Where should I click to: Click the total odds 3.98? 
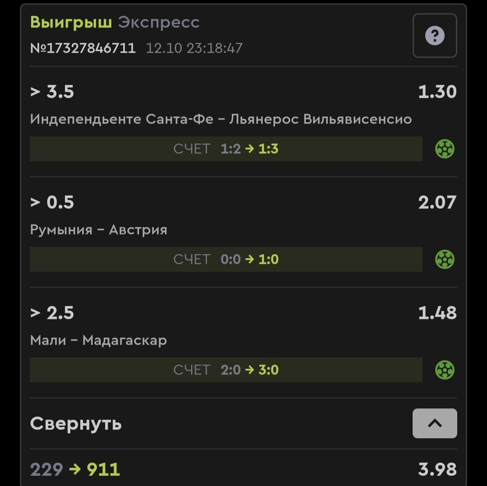[437, 469]
